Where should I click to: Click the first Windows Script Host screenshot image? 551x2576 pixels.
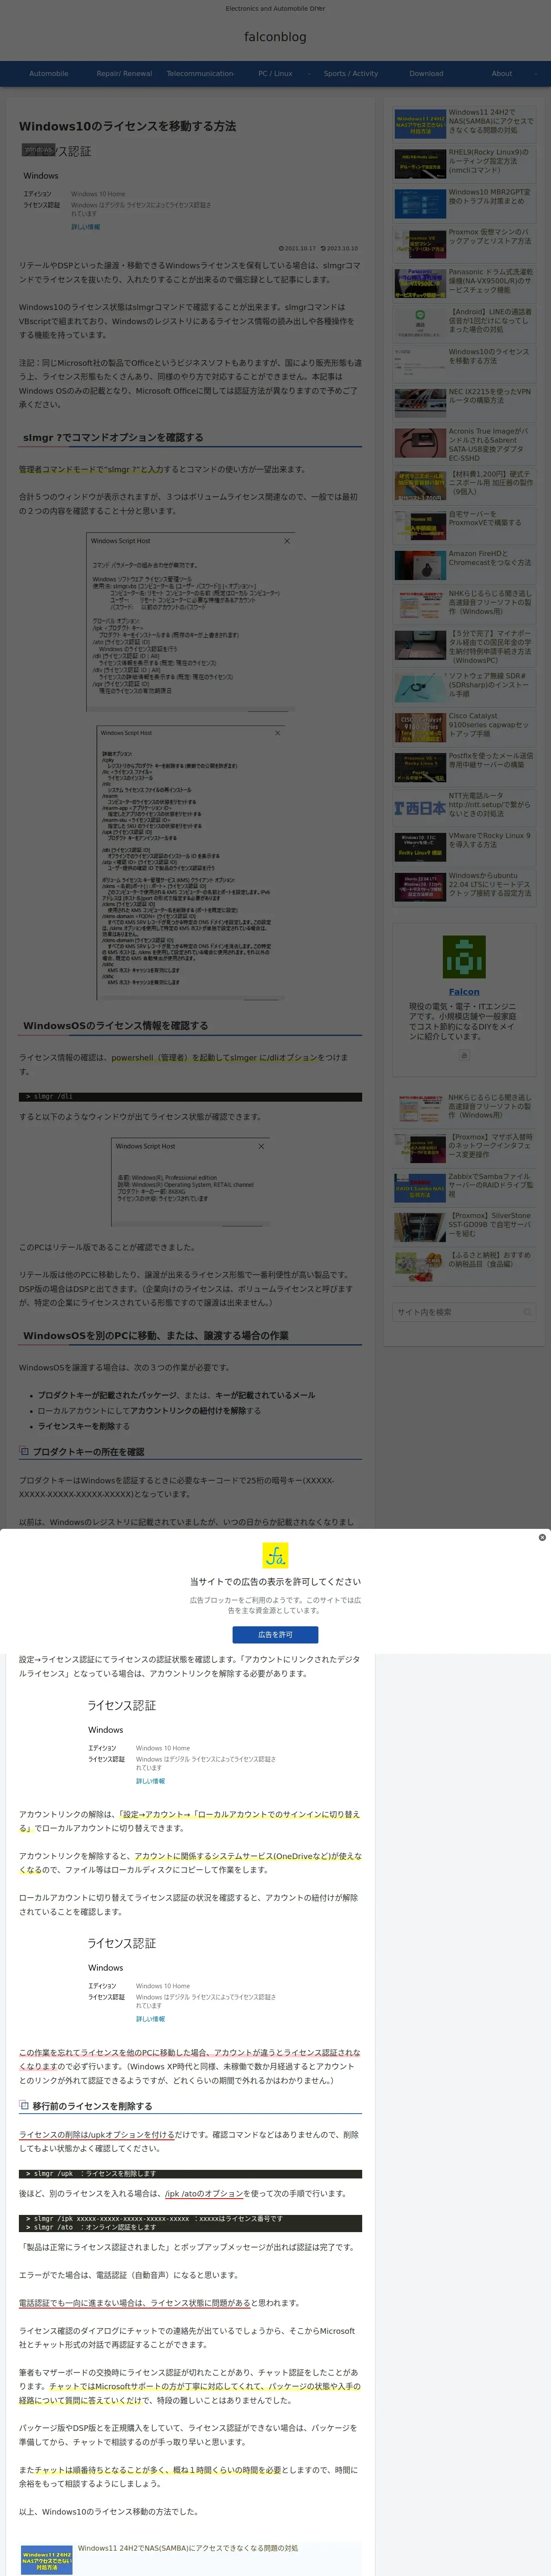(x=190, y=622)
